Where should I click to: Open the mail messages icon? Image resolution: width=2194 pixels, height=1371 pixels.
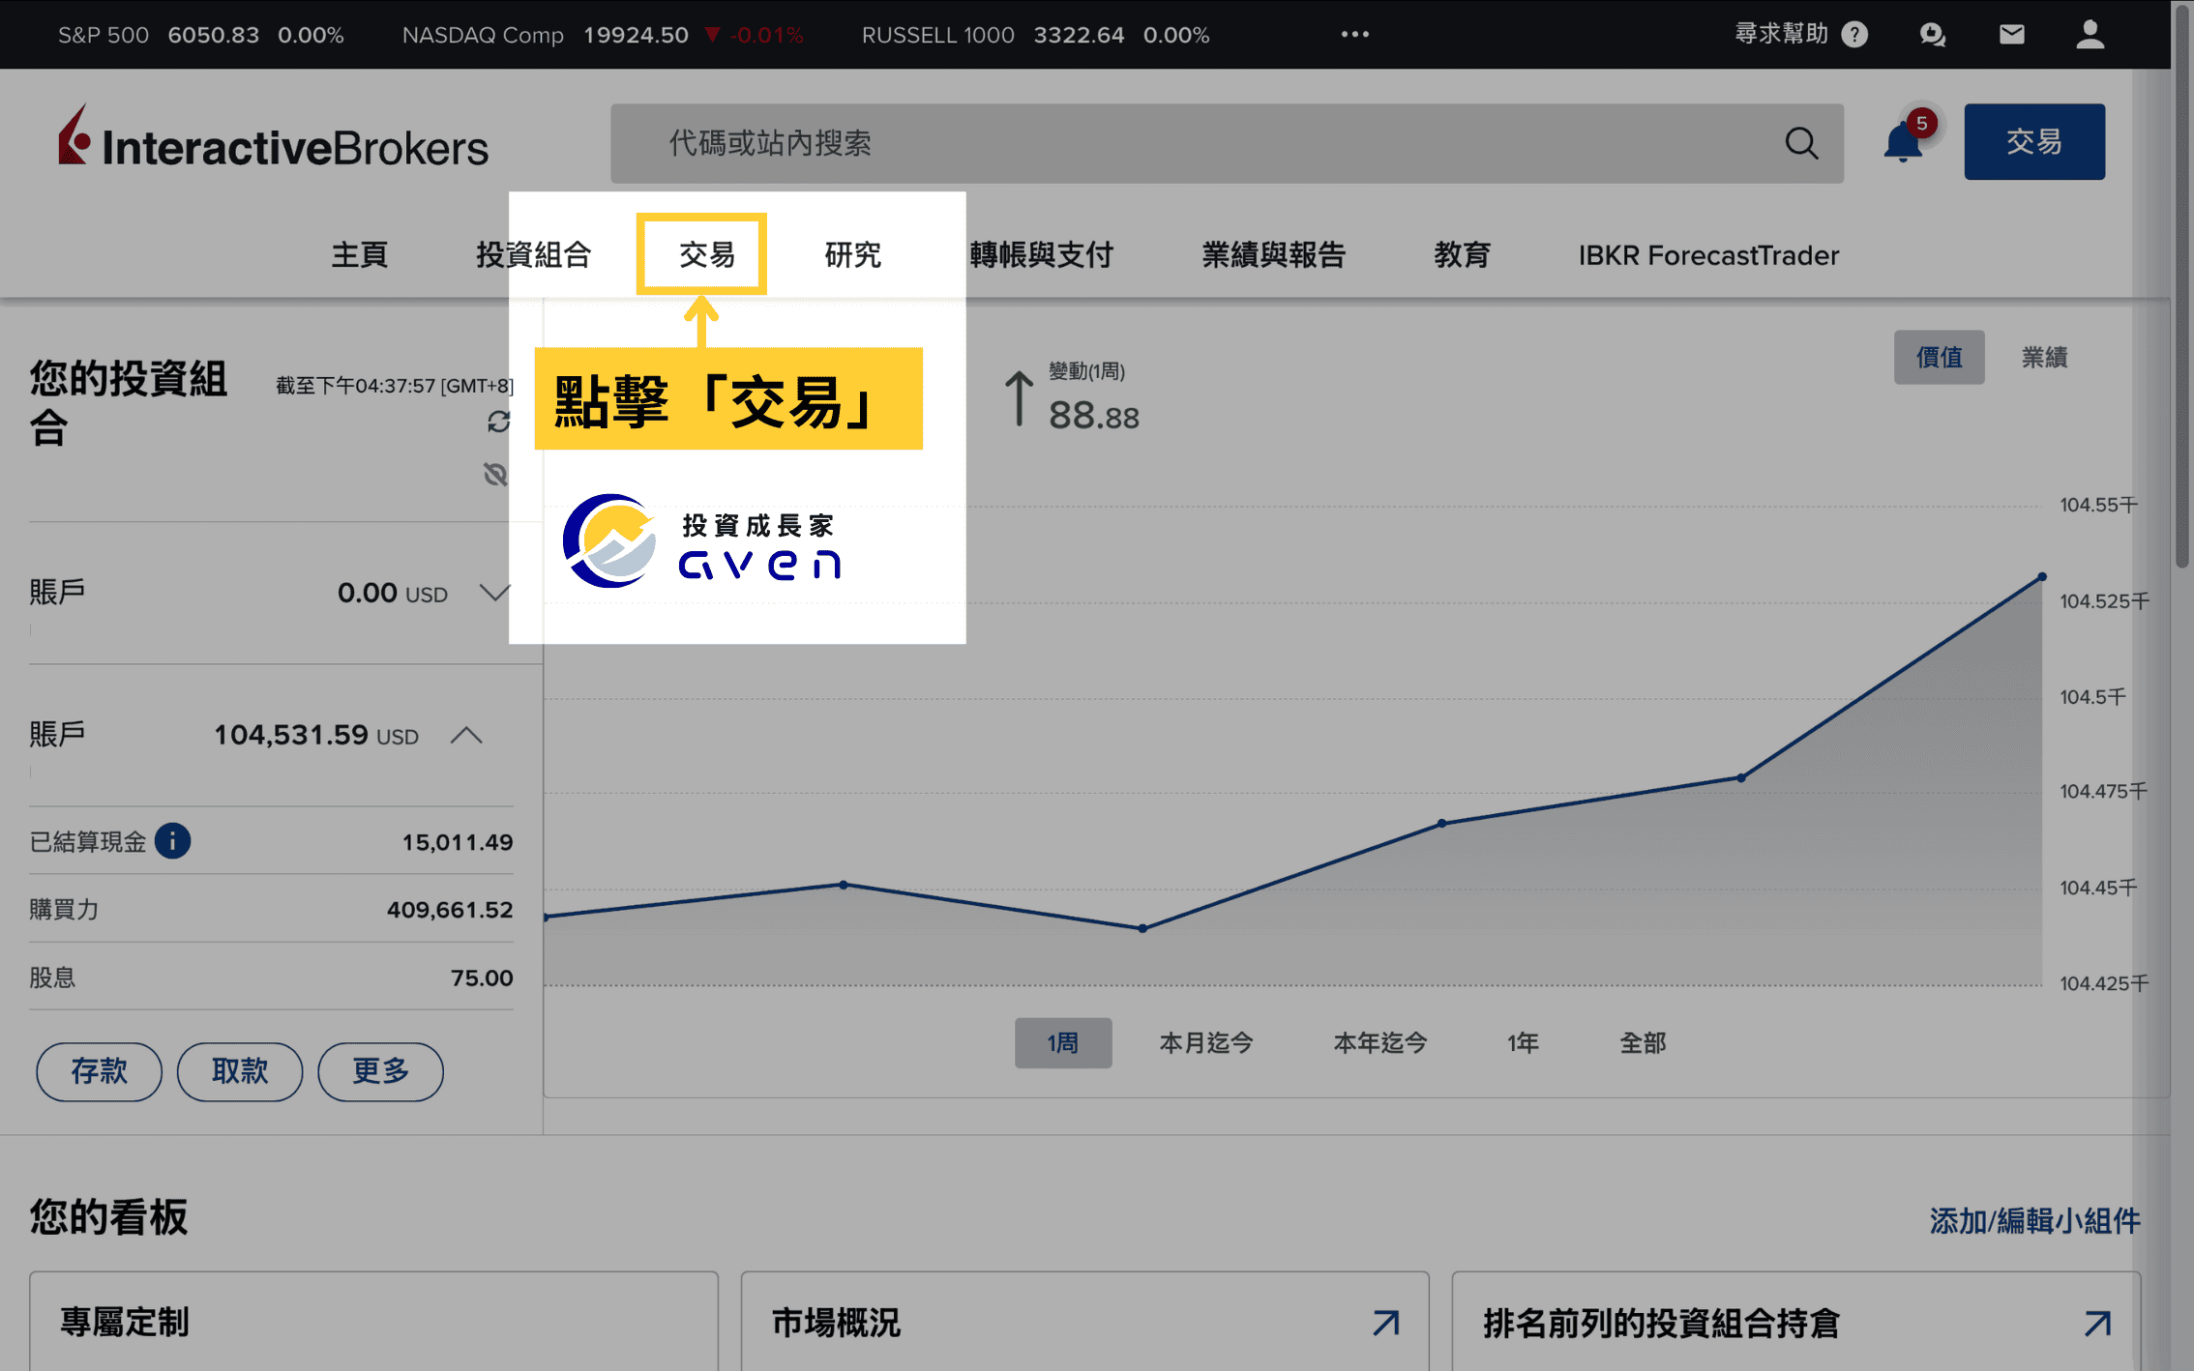2012,35
